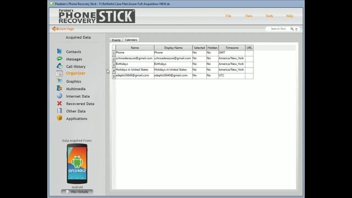Viewport: 352px width, 198px height.
Task: Click the Multimedia icon in sidebar
Action: tap(59, 89)
